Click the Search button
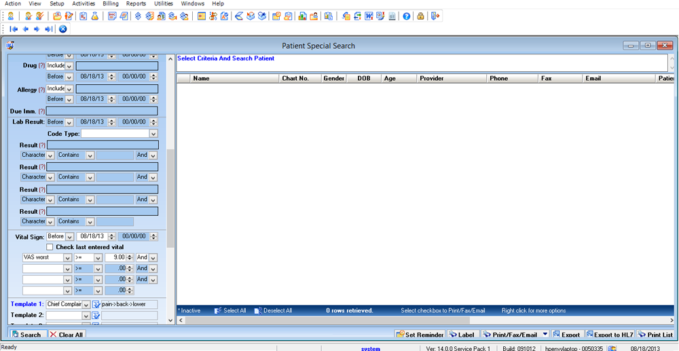The width and height of the screenshot is (679, 351). pos(27,335)
